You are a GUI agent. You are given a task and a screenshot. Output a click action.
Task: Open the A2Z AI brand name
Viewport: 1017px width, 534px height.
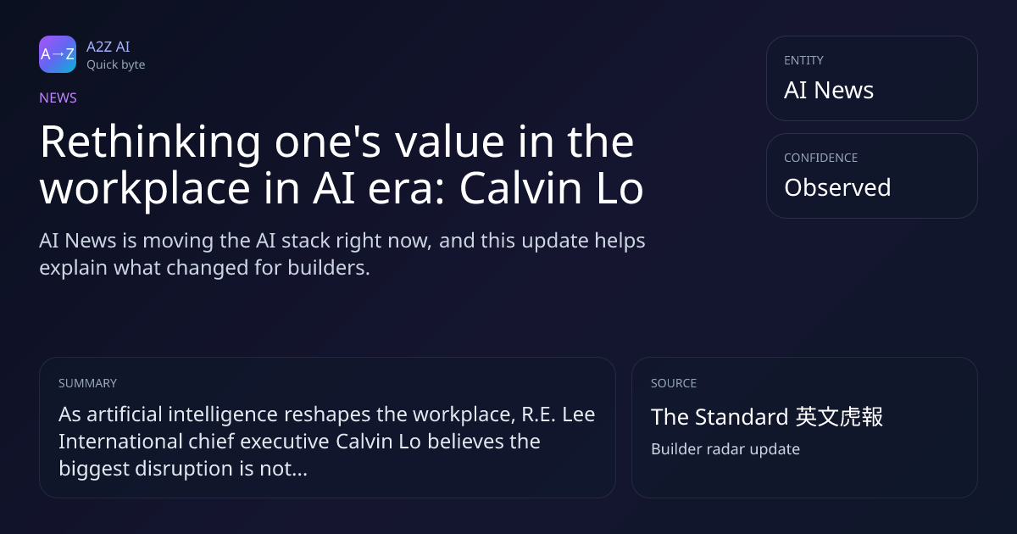tap(108, 47)
